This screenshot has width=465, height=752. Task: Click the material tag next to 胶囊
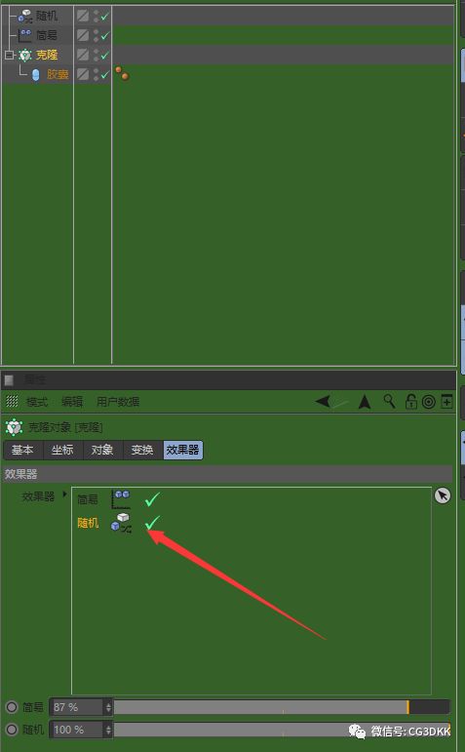pyautogui.click(x=122, y=73)
